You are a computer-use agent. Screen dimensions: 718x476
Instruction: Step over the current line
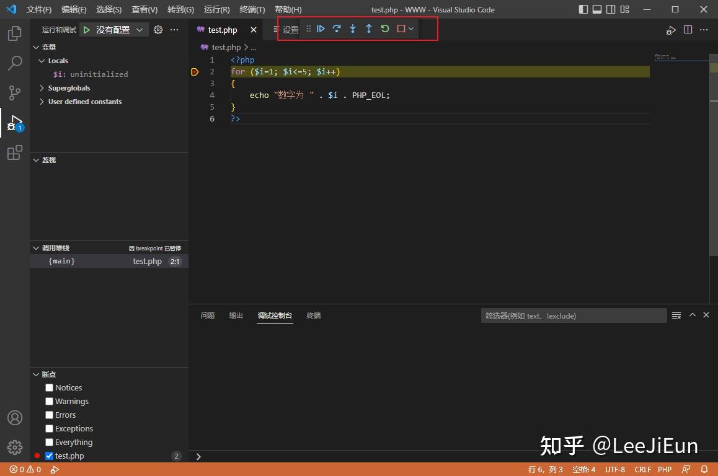(337, 29)
